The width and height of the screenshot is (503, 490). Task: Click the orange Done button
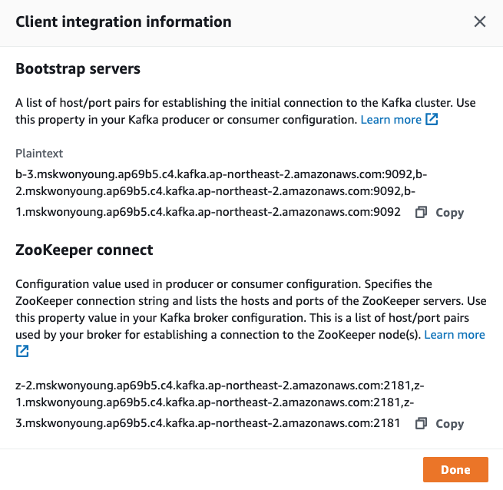455,469
